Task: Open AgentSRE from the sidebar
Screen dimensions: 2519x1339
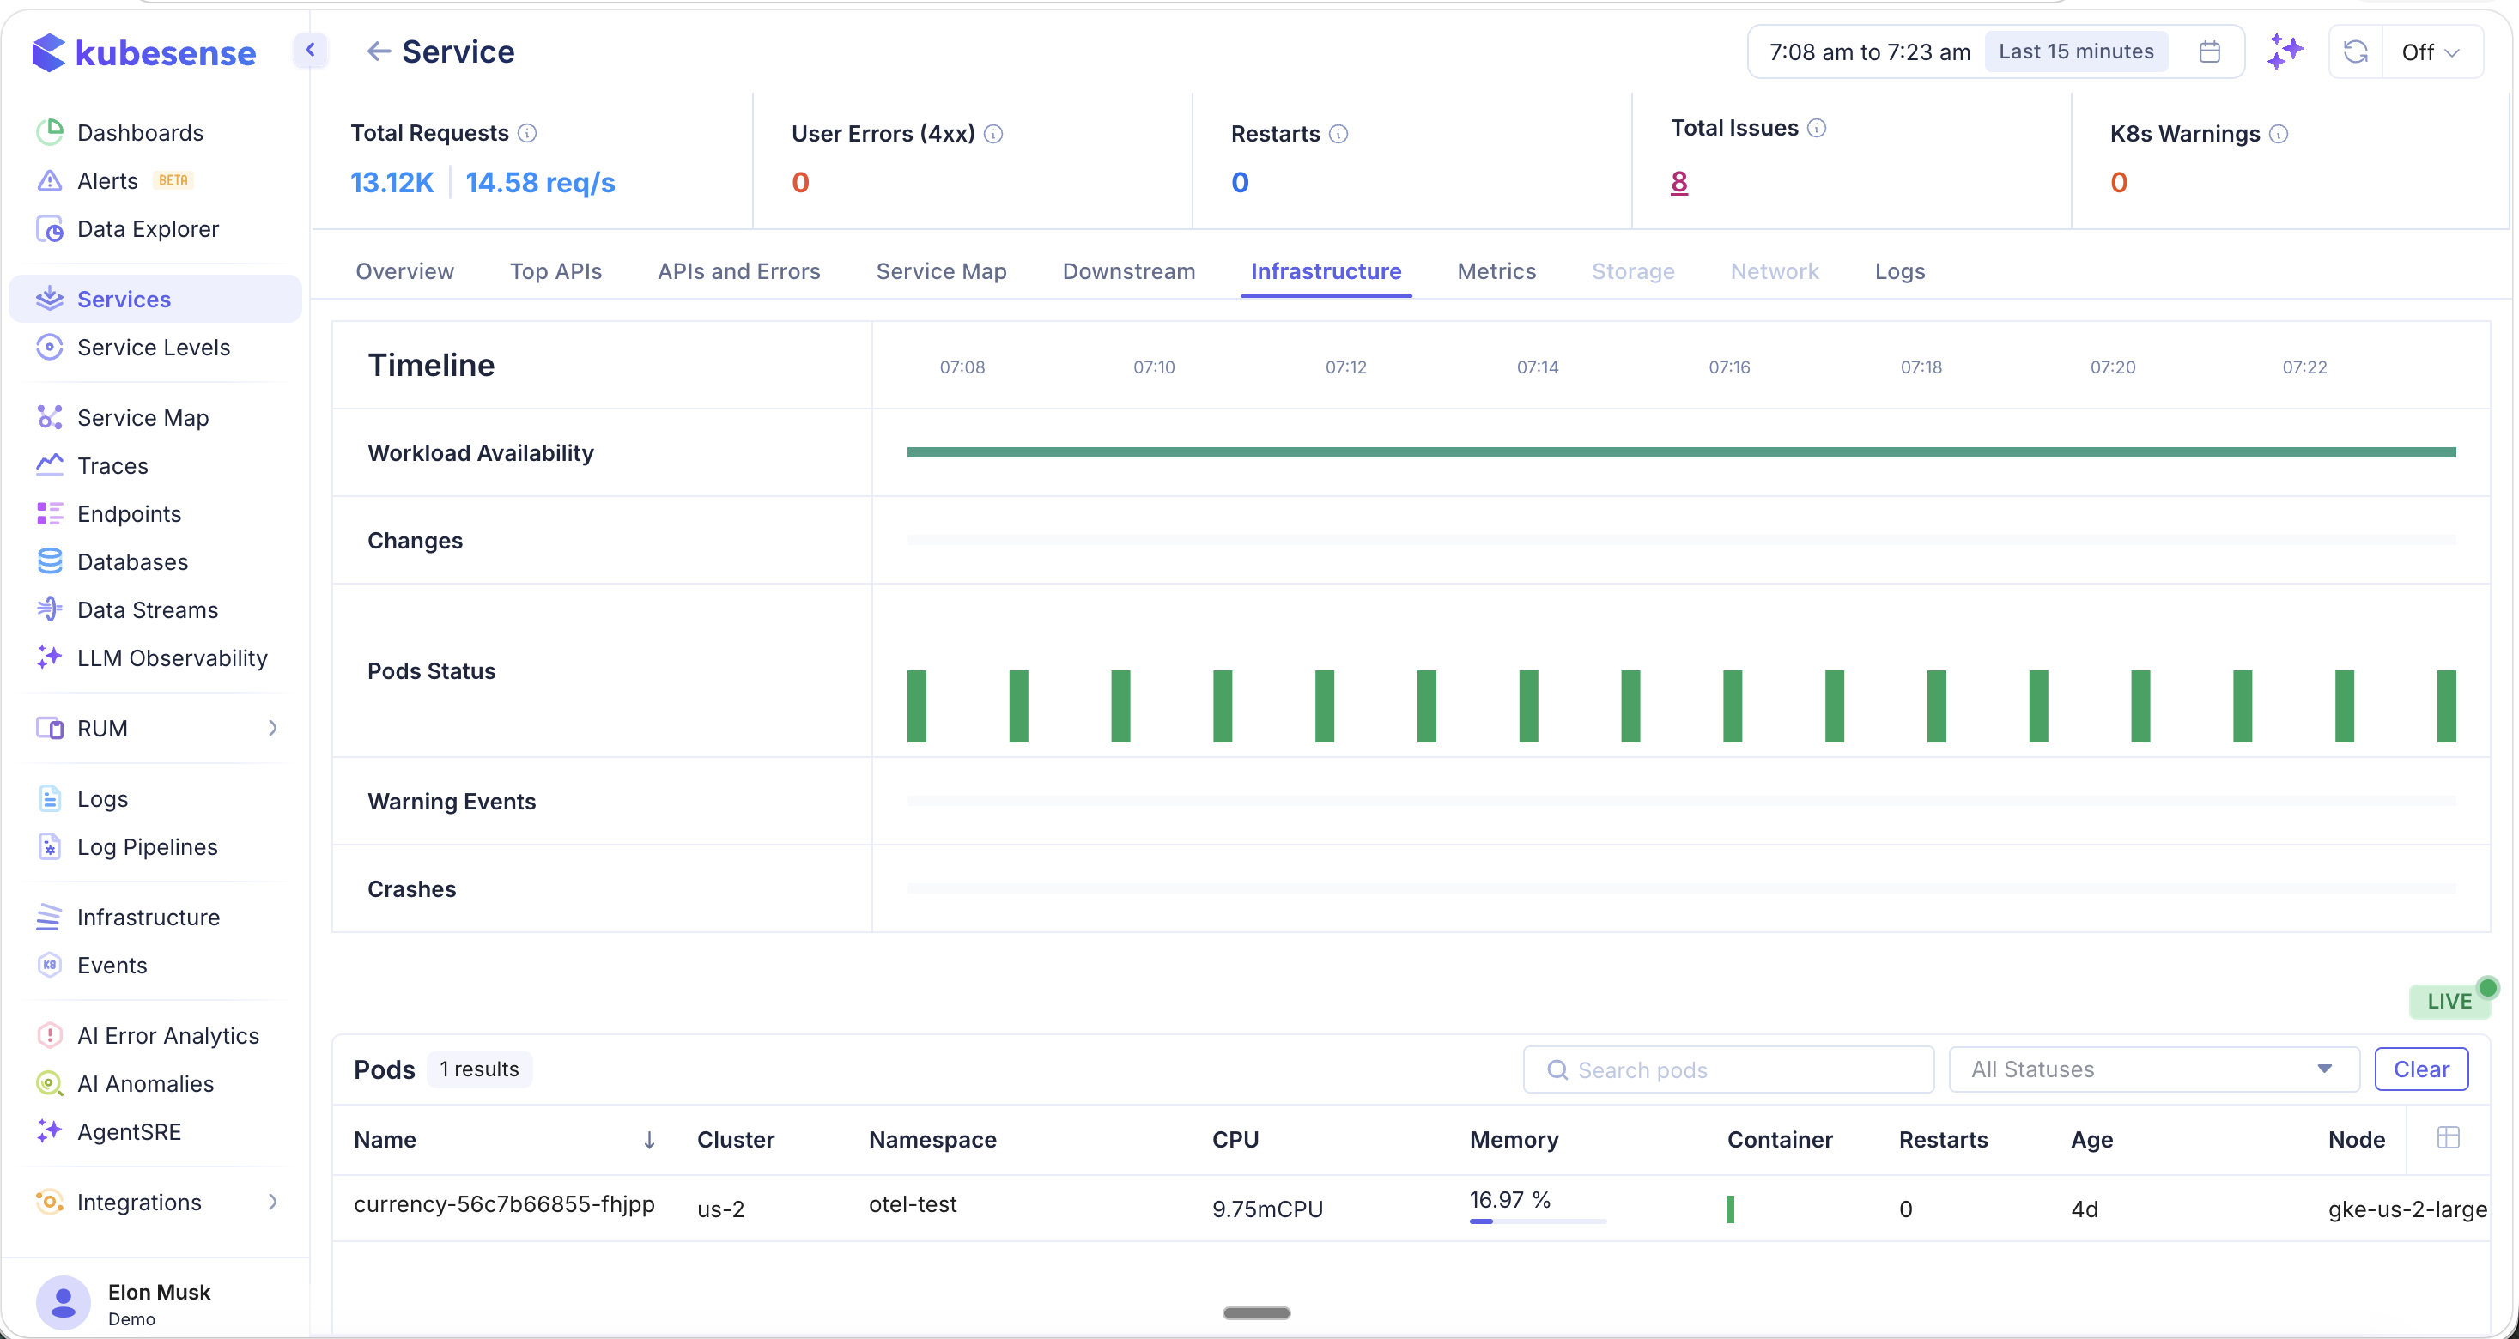Action: (x=129, y=1132)
